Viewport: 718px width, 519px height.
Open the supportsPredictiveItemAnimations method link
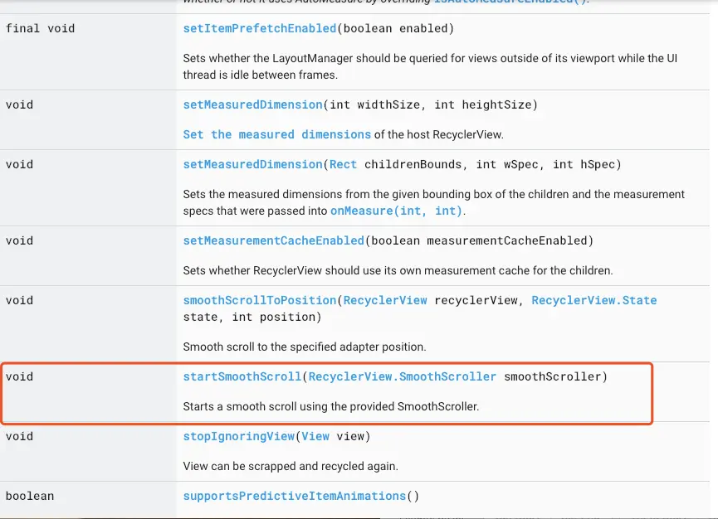[294, 496]
